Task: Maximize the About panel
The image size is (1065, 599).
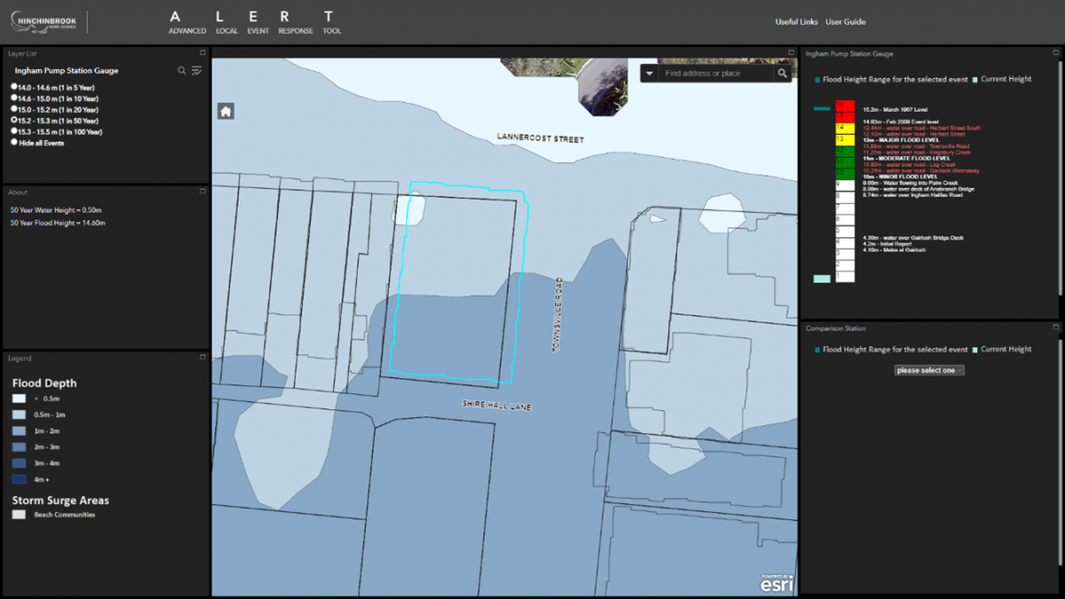Action: click(x=202, y=192)
